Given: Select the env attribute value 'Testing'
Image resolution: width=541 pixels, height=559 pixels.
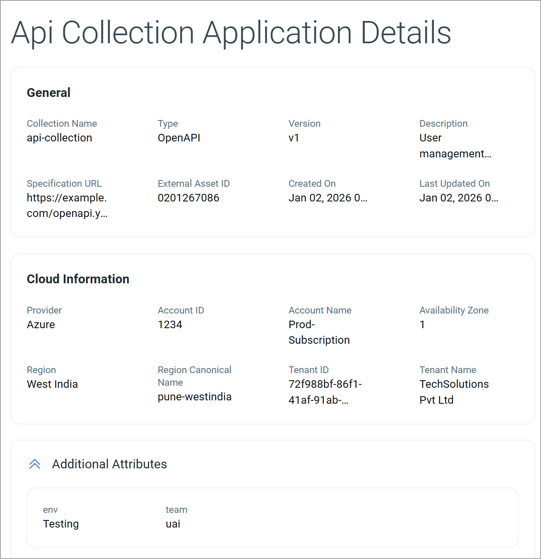Looking at the screenshot, I should (x=61, y=524).
